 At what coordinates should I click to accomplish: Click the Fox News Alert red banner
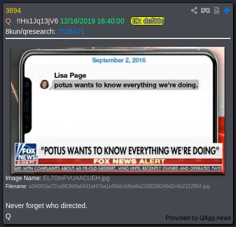[x=130, y=161]
